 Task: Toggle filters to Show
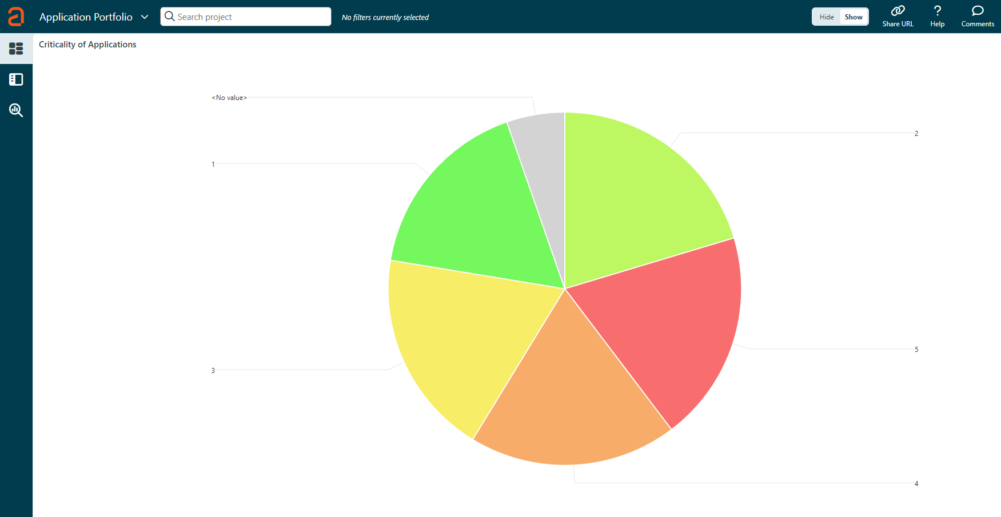click(854, 17)
